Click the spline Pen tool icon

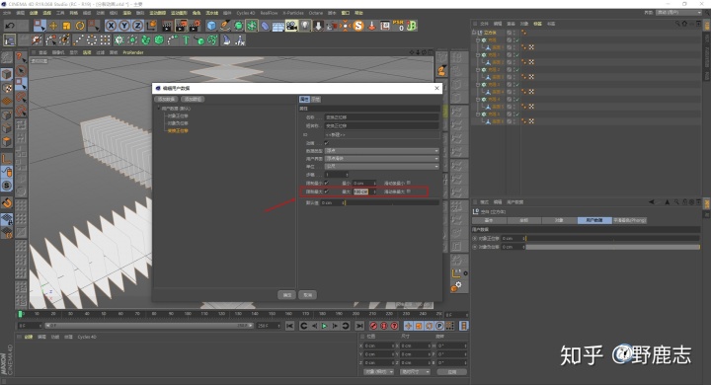pos(225,26)
